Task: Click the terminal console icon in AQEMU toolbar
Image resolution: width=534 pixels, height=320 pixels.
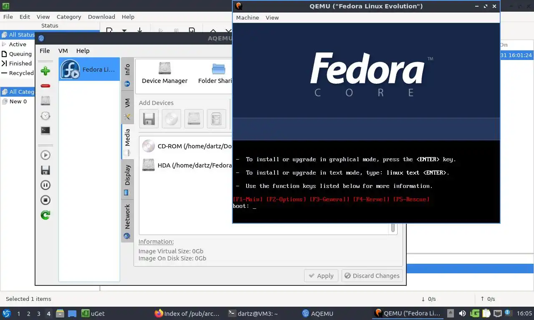Action: [x=45, y=130]
